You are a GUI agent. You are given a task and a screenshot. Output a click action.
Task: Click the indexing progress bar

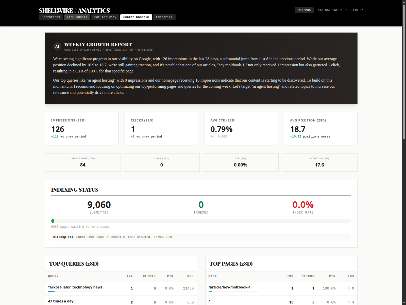tap(201, 221)
